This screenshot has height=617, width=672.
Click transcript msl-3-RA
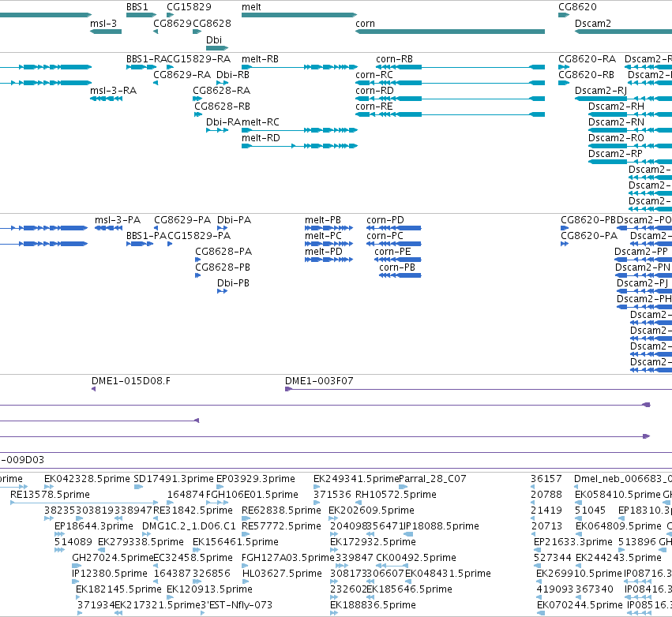click(106, 99)
